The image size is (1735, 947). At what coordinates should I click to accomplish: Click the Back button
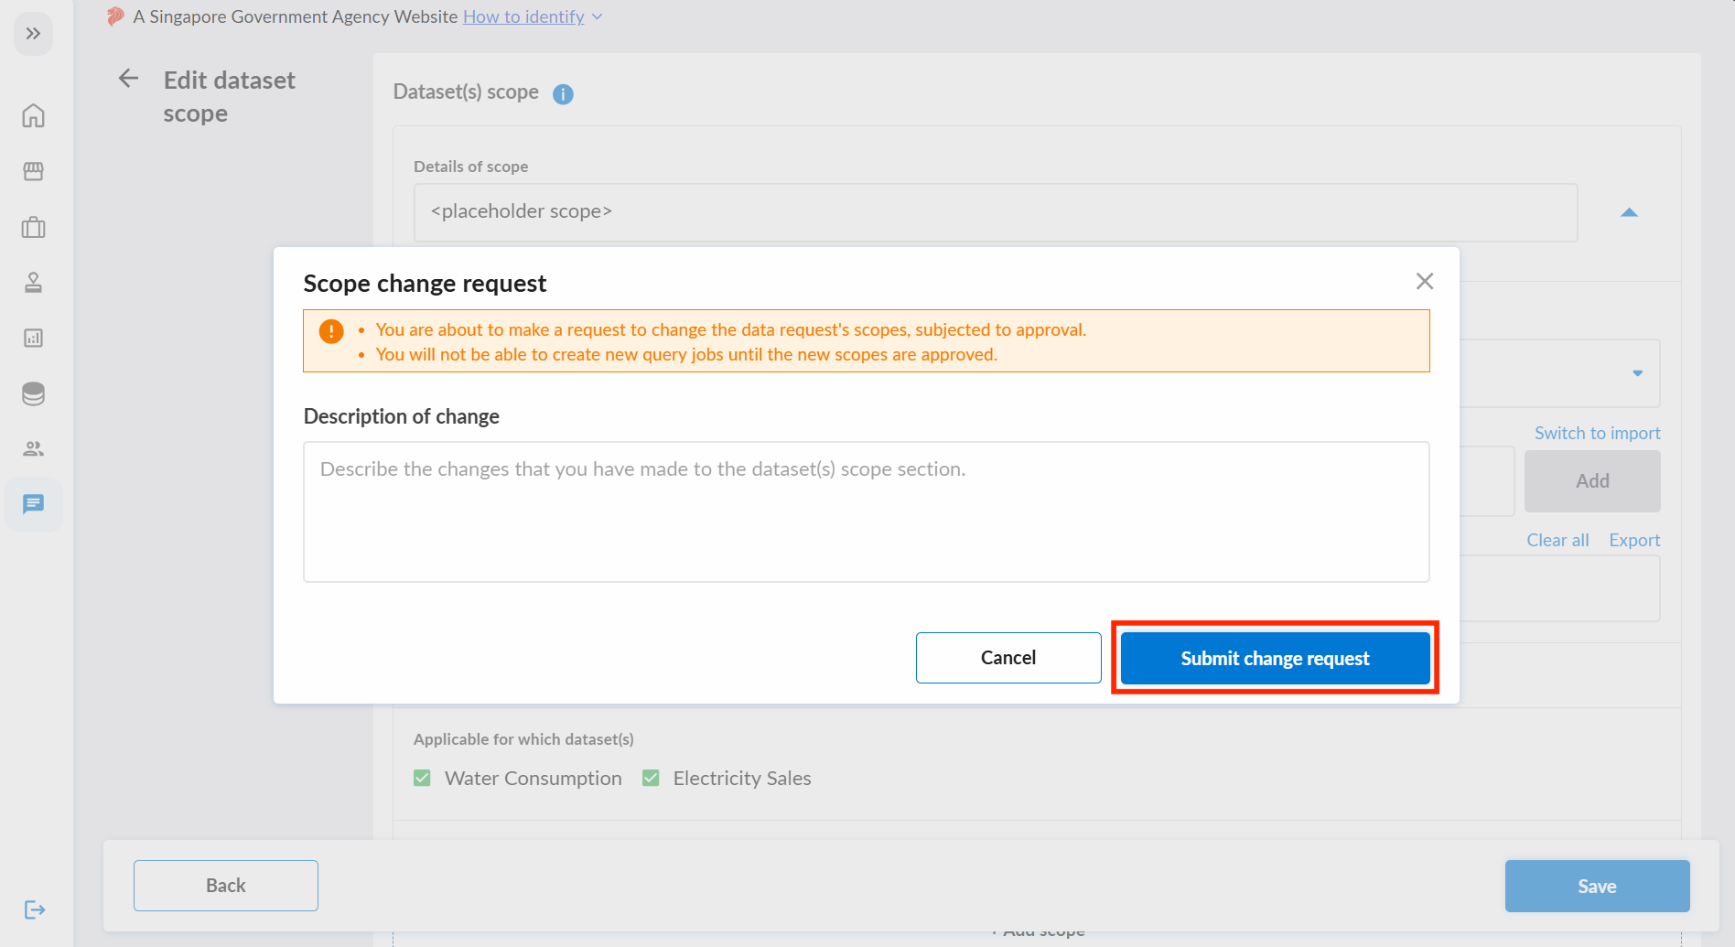226,886
